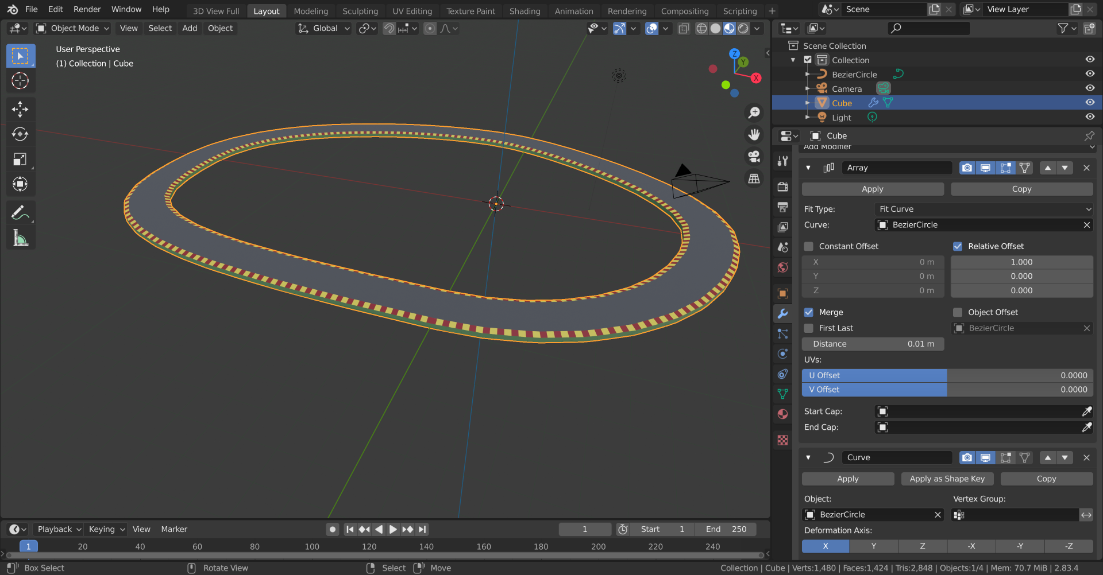This screenshot has height=575, width=1103.
Task: Hide the Light object in outliner
Action: point(1090,117)
